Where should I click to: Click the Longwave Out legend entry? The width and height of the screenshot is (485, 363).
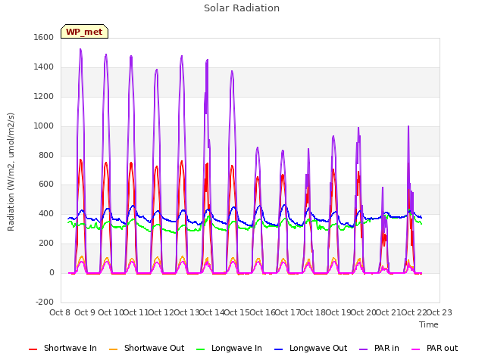click(x=311, y=349)
